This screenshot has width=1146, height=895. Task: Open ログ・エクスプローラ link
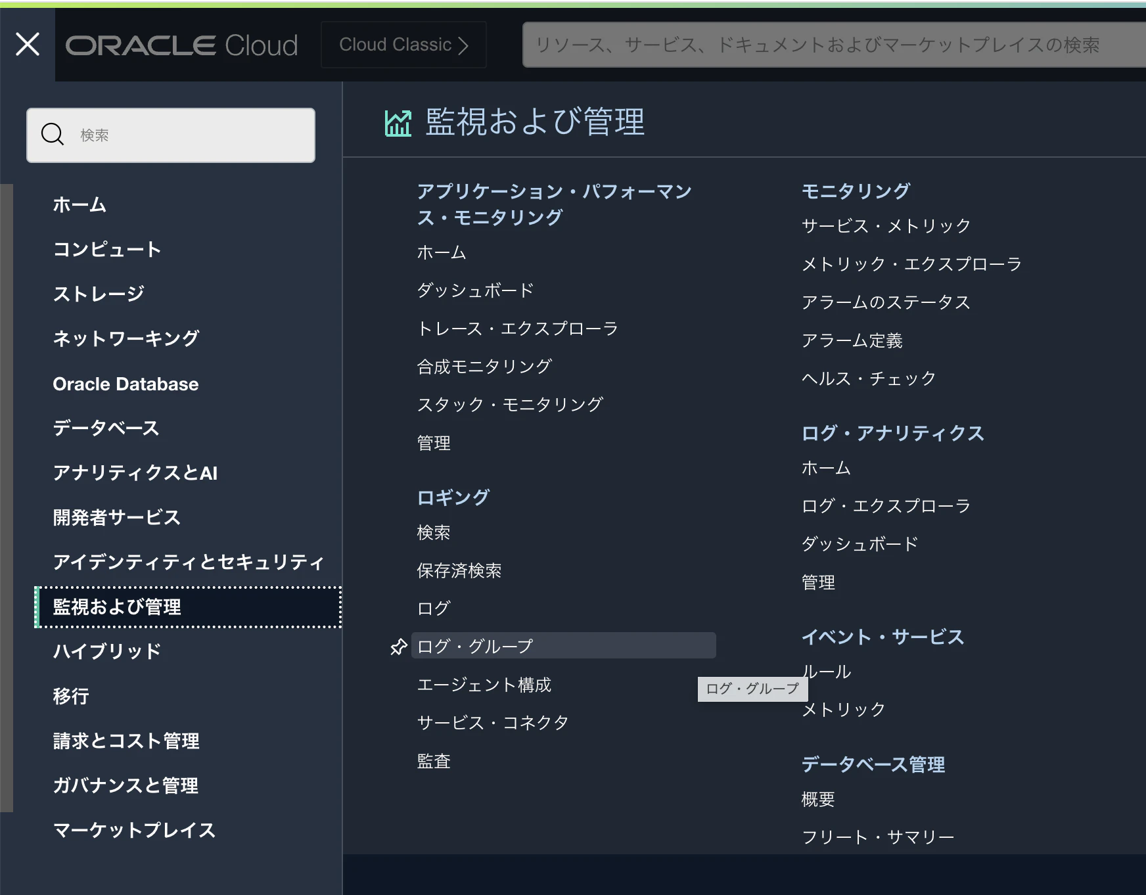(x=886, y=506)
